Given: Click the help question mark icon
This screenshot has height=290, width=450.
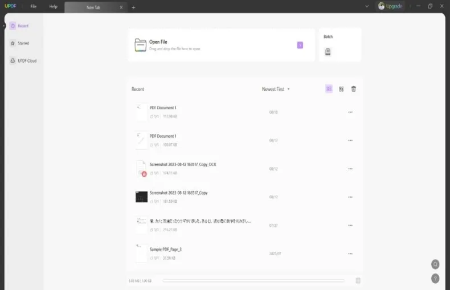Looking at the screenshot, I should coord(435,278).
